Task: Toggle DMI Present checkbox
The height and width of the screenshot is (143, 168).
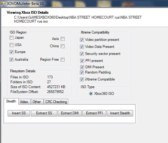Action: pos(82,67)
